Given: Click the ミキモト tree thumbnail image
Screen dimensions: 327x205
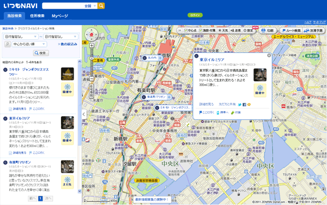Looking at the screenshot, I should click(68, 74).
